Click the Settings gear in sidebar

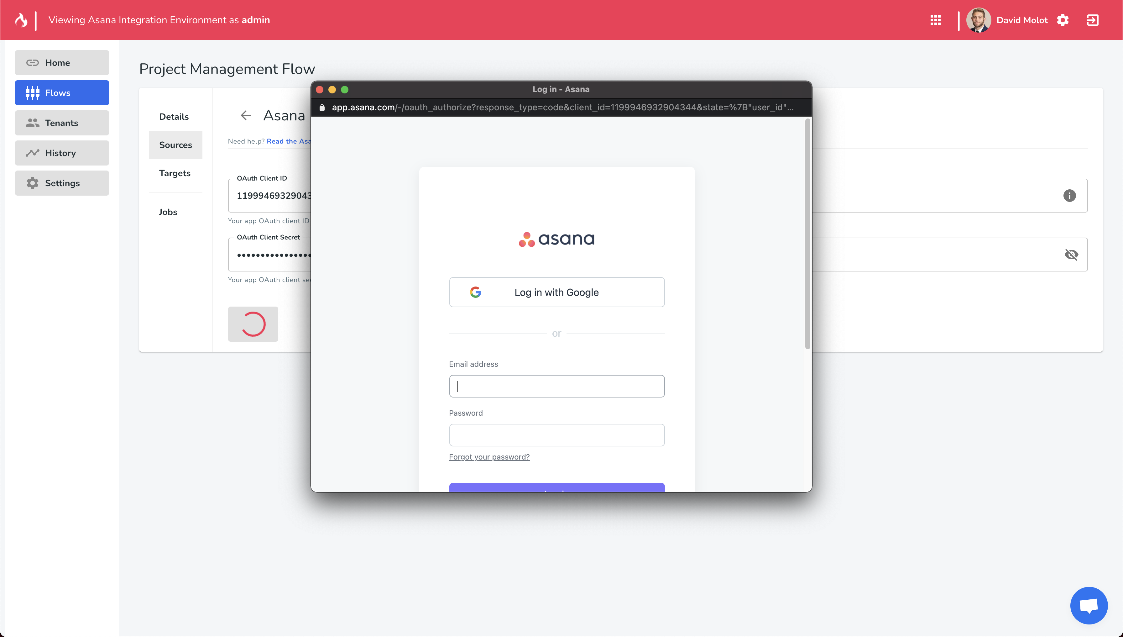tap(32, 183)
